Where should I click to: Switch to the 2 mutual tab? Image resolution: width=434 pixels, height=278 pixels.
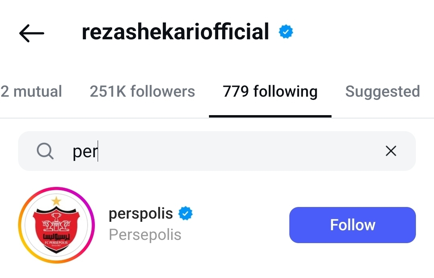31,91
